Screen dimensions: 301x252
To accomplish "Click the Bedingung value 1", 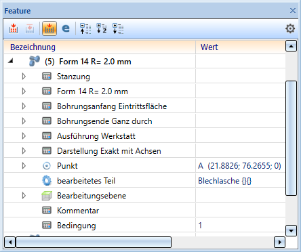I will click(x=200, y=226).
